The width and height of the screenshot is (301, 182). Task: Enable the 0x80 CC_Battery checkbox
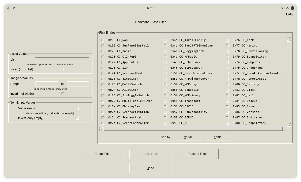(227, 84)
